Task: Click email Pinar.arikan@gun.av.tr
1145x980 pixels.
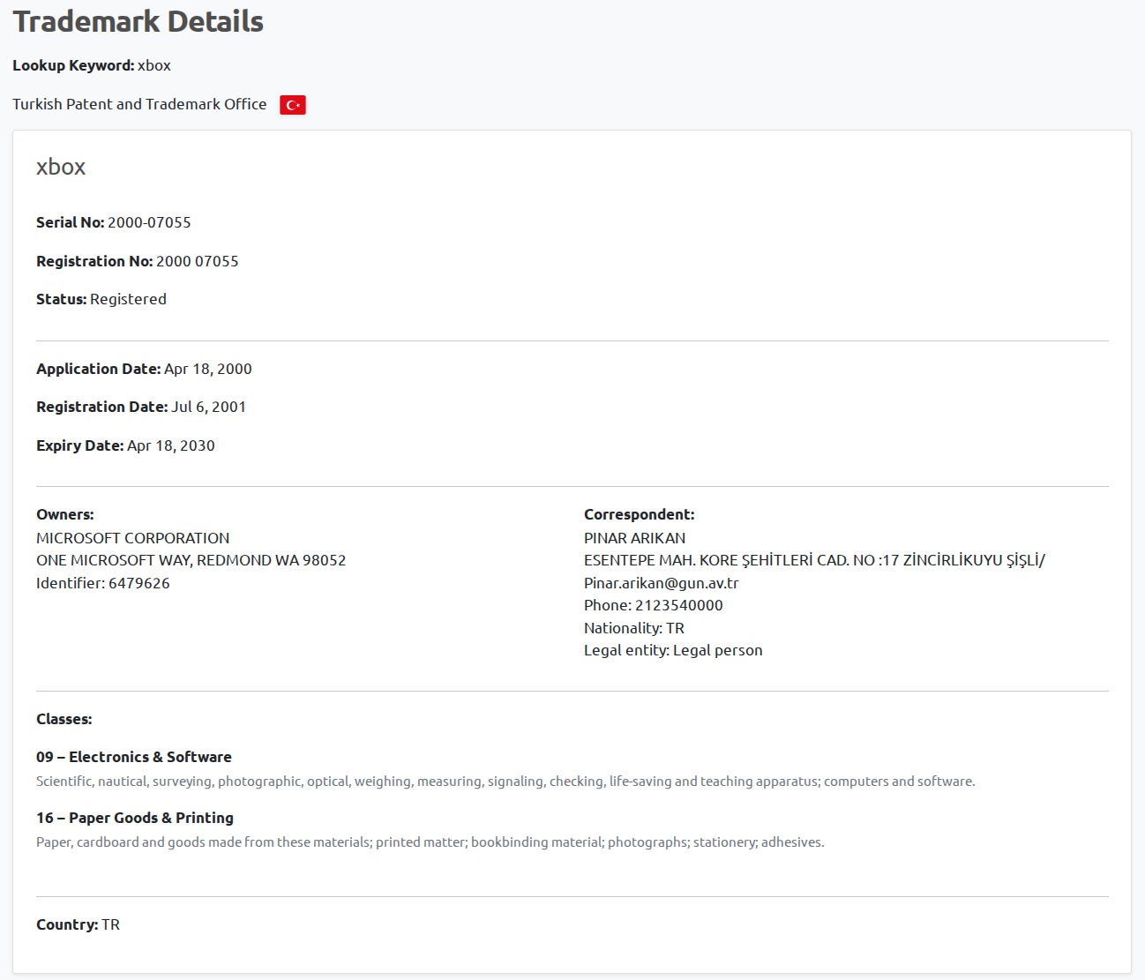Action: [x=662, y=583]
